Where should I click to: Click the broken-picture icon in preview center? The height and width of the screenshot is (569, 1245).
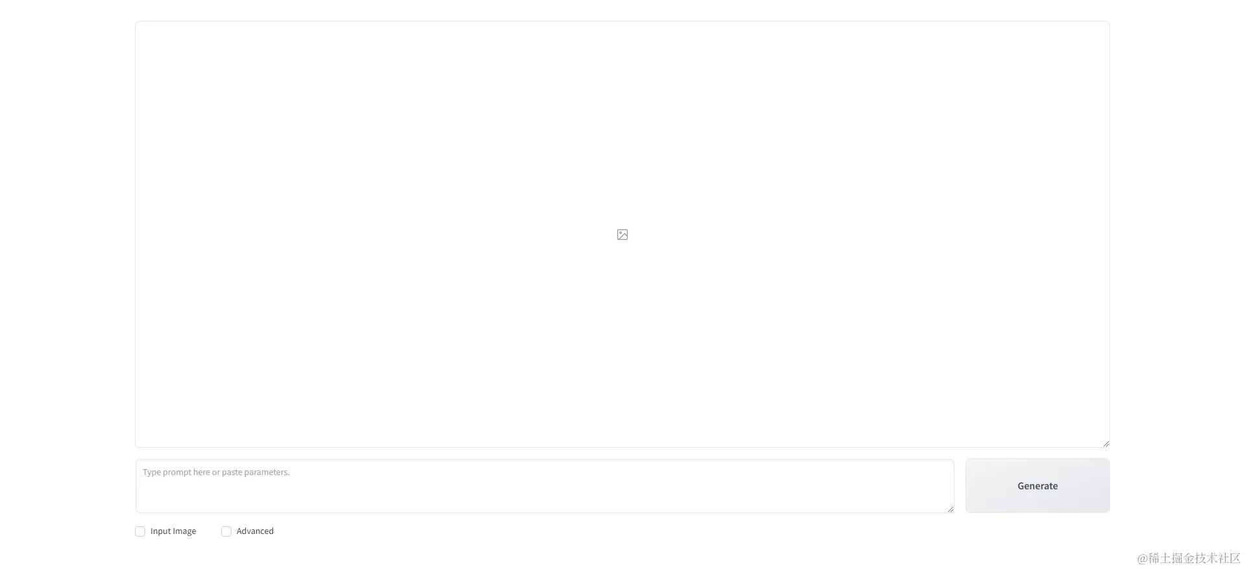point(622,235)
